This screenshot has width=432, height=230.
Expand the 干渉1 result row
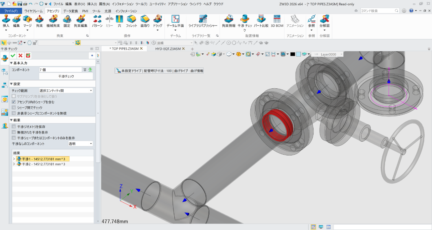(14, 159)
